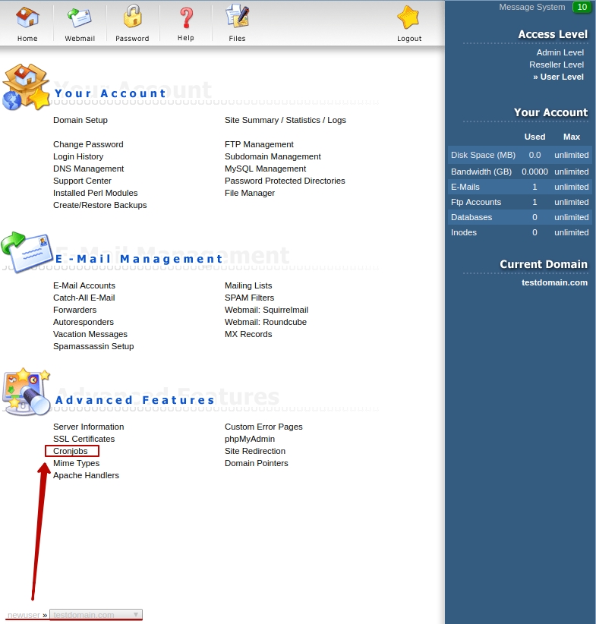596x624 pixels.
Task: Open MySQL Management
Action: [x=265, y=169]
